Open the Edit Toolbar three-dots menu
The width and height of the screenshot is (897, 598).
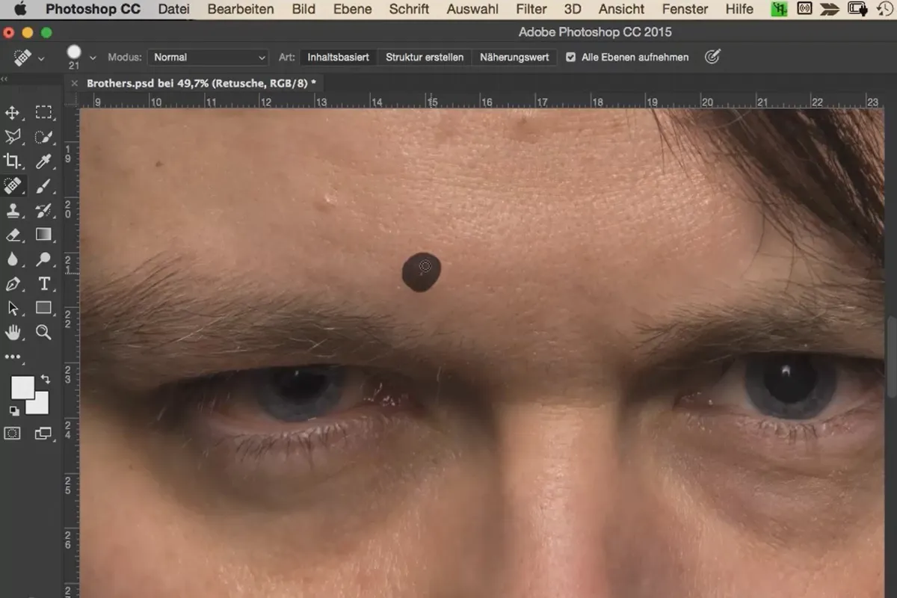13,357
